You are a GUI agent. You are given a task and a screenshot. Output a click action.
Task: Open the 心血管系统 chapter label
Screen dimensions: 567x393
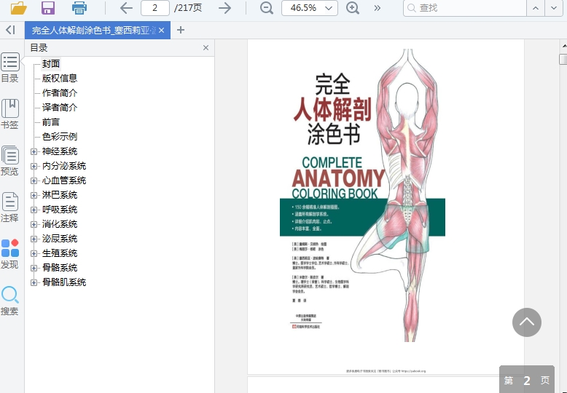[x=64, y=180]
